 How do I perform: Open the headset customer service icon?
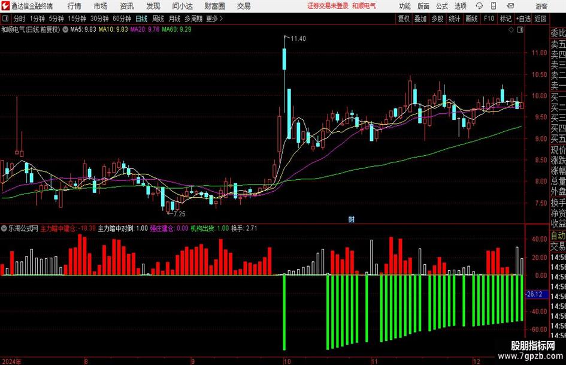pyautogui.click(x=479, y=6)
